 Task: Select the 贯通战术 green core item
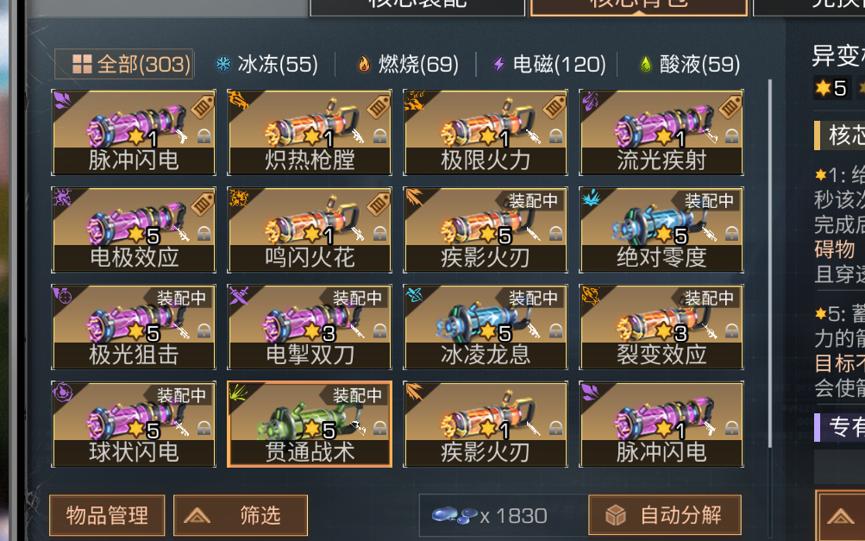click(x=310, y=424)
